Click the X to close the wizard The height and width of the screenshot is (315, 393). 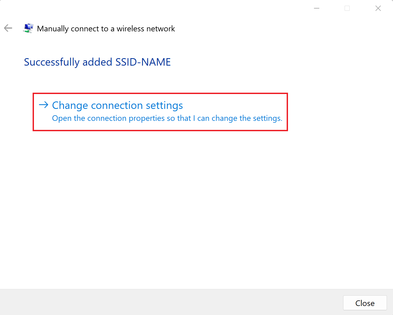(x=378, y=8)
